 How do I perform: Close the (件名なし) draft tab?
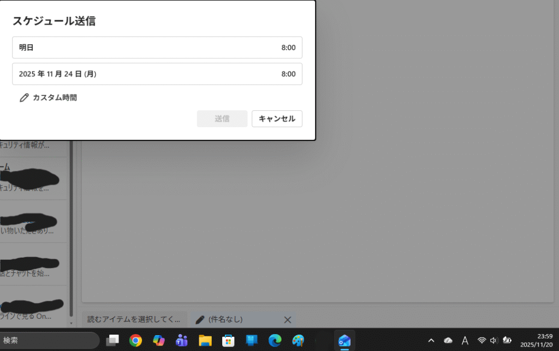pyautogui.click(x=288, y=319)
